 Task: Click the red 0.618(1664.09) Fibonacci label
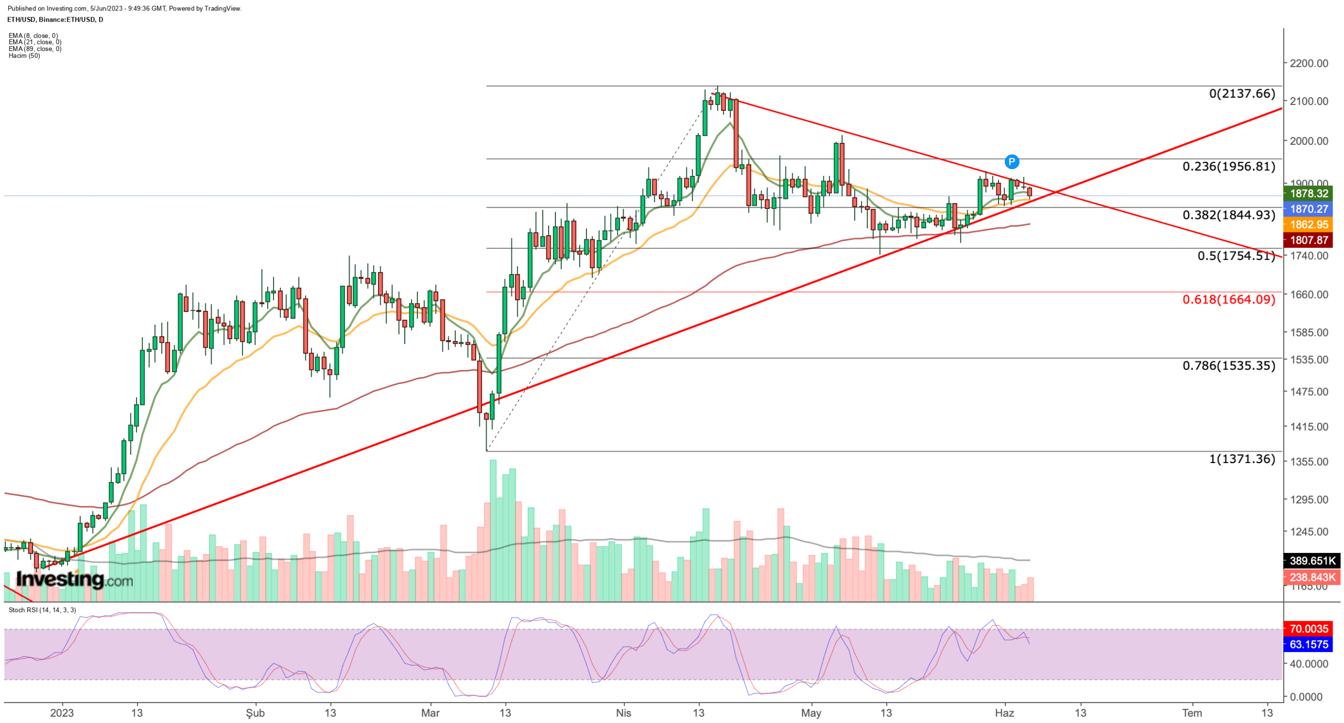pos(1228,299)
